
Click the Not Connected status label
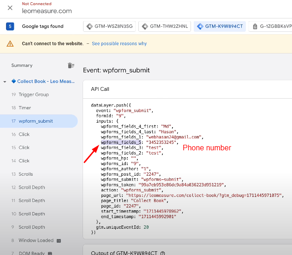tap(37, 4)
